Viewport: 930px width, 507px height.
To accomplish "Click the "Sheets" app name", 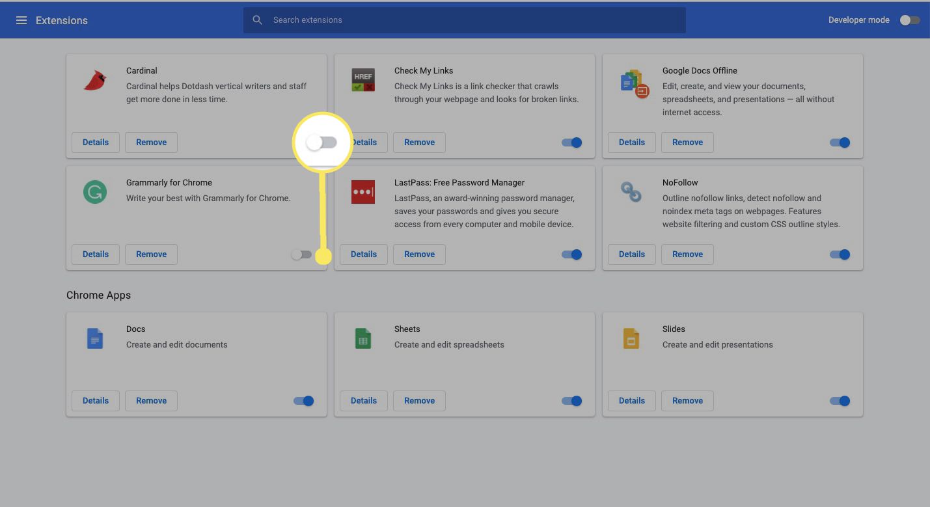I will pyautogui.click(x=407, y=329).
